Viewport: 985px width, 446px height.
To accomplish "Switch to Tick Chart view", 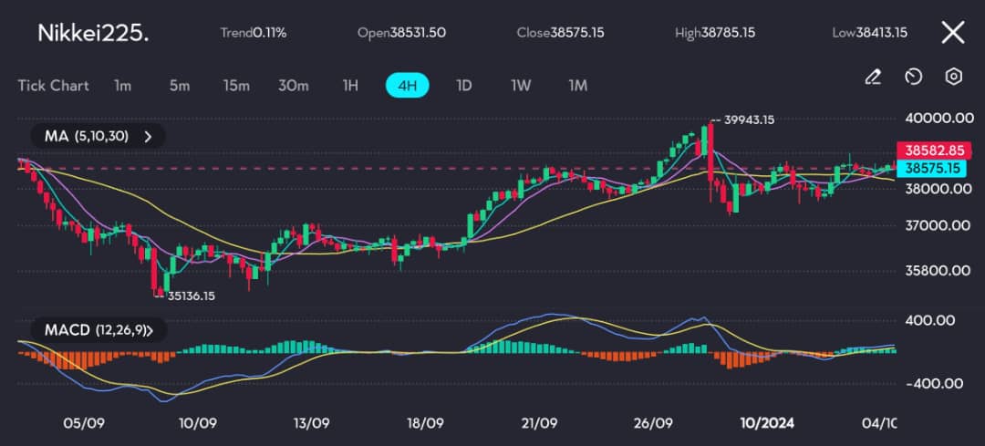I will (x=54, y=86).
